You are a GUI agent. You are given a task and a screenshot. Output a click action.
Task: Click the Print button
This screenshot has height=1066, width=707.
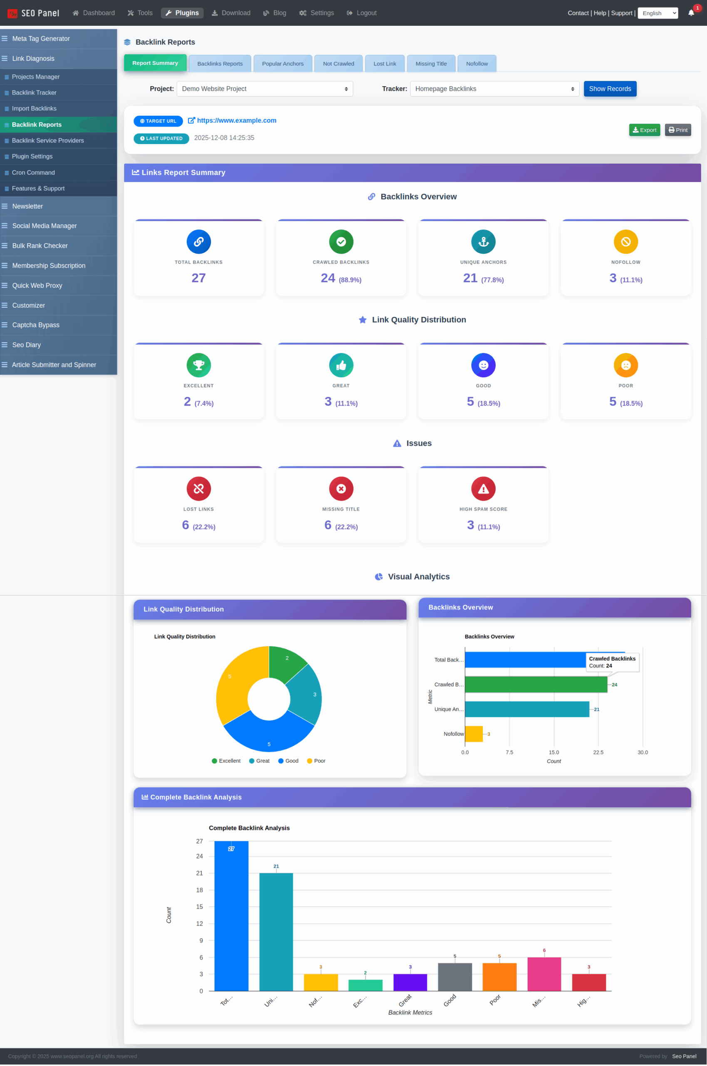tap(678, 130)
